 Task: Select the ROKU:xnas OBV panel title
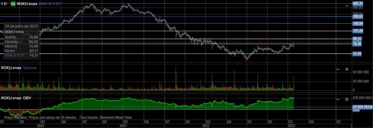click(16, 98)
